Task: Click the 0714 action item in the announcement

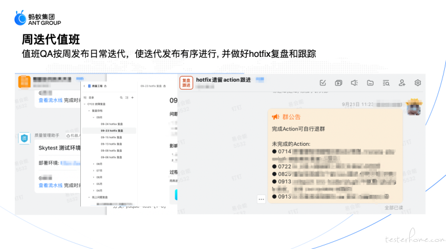Action: click(334, 155)
